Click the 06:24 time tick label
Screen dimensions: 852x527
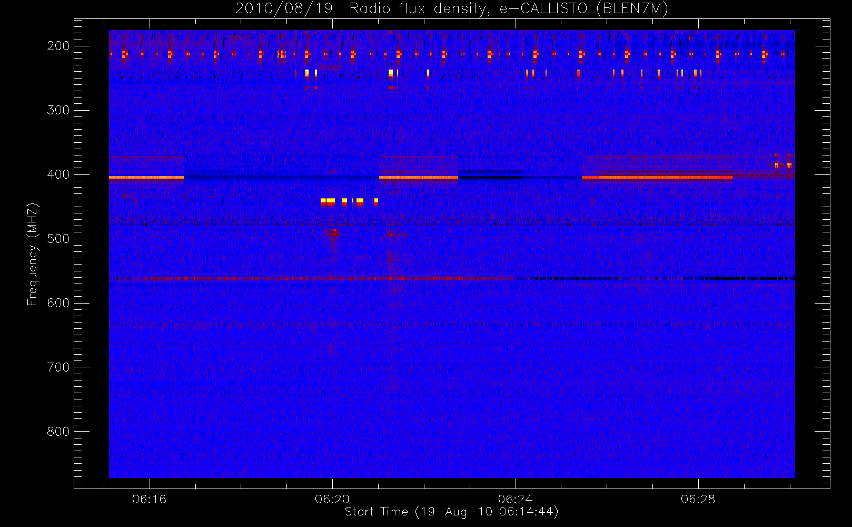click(515, 499)
